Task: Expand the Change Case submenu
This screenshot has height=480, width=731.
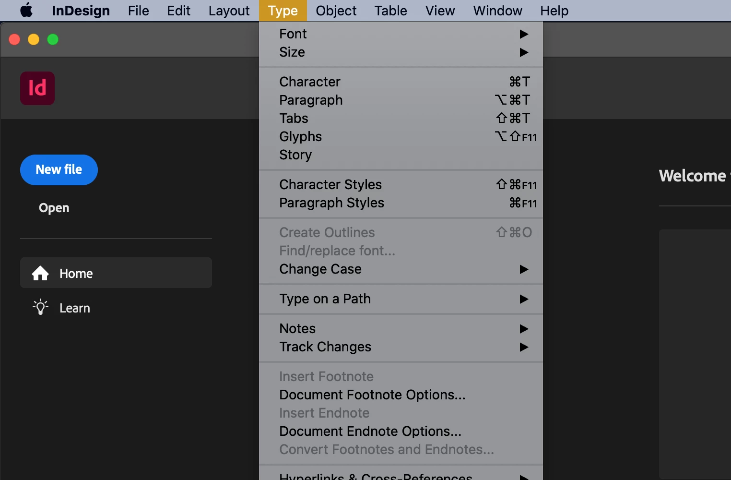Action: click(401, 269)
